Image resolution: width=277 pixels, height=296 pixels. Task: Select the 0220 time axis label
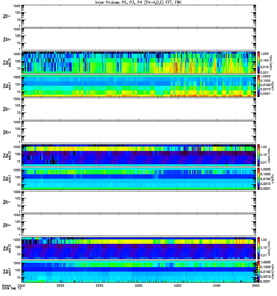[61, 285]
